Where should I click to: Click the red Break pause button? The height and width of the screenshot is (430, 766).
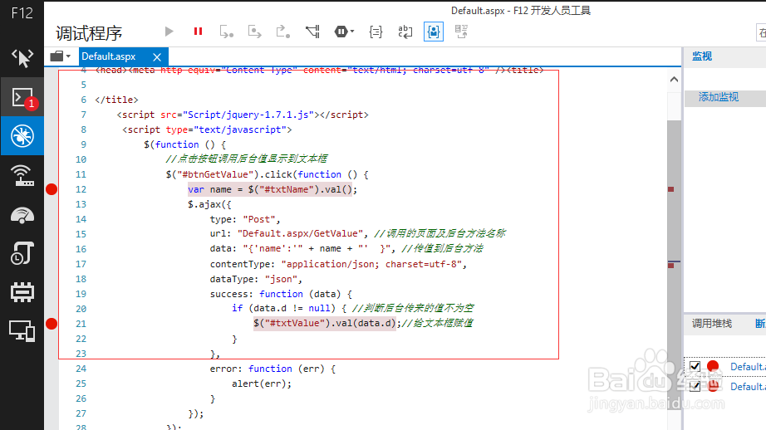coord(198,32)
